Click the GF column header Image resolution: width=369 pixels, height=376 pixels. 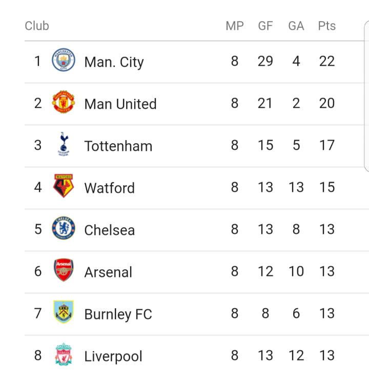click(x=265, y=26)
